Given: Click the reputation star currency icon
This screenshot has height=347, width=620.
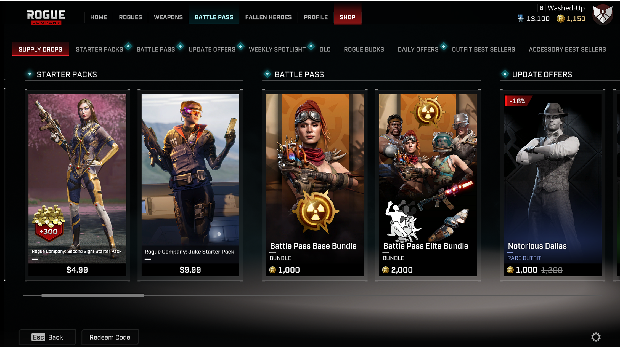Looking at the screenshot, I should pyautogui.click(x=521, y=19).
